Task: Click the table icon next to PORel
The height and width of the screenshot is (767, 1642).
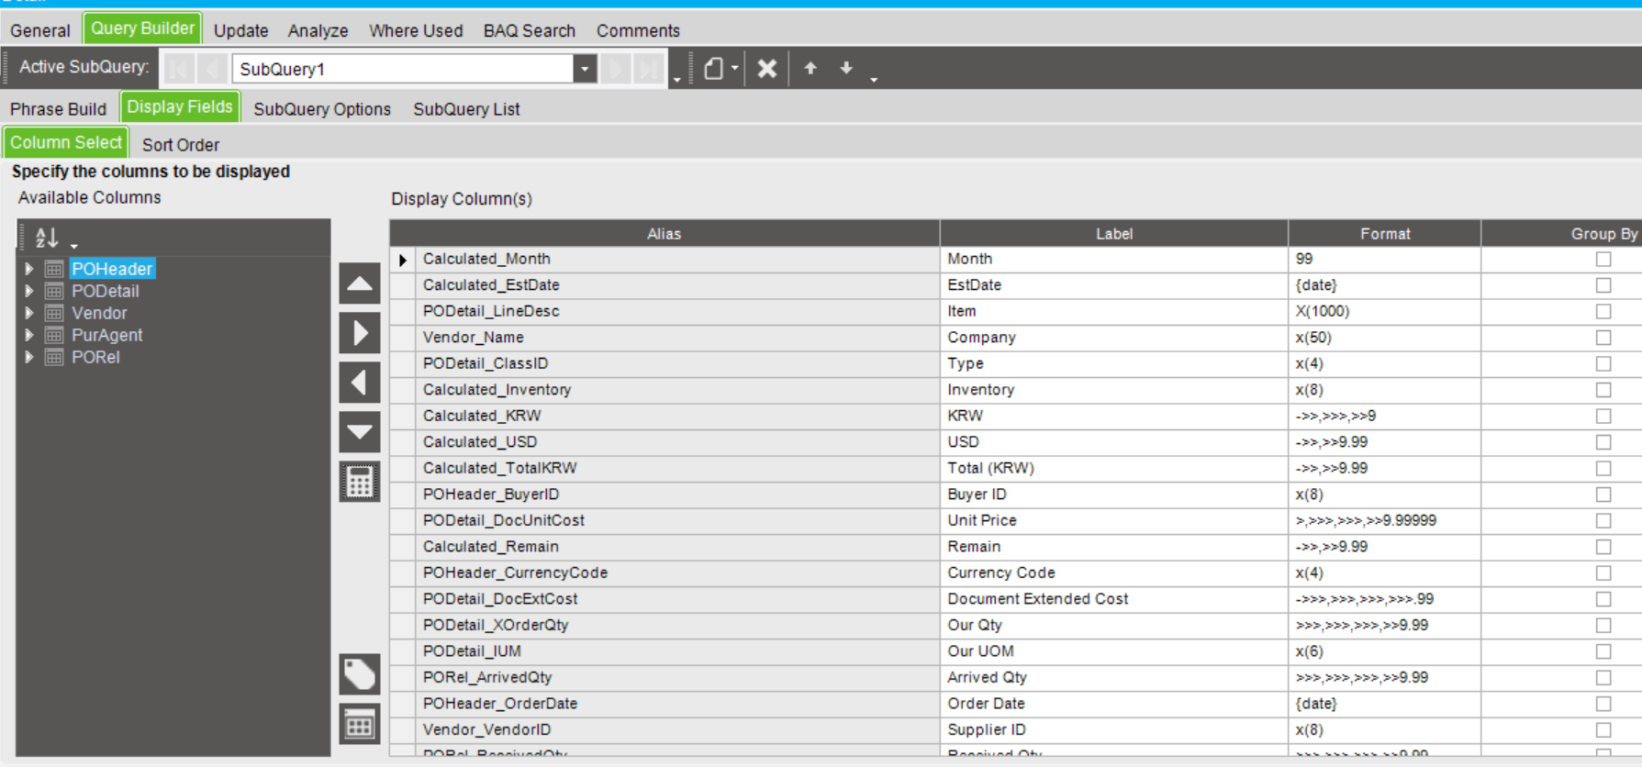Action: click(x=54, y=357)
